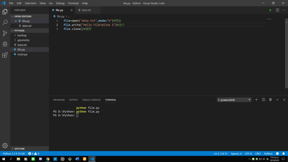Screen dimensions: 288x162
Task: Switch to the data.txt editor tab
Action: click(88, 10)
